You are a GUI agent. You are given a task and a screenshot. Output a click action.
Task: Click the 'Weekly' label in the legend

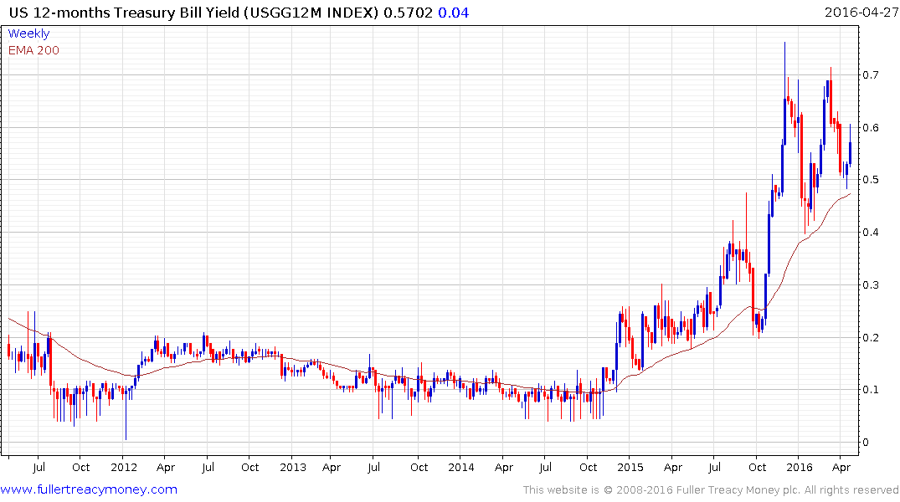click(28, 33)
